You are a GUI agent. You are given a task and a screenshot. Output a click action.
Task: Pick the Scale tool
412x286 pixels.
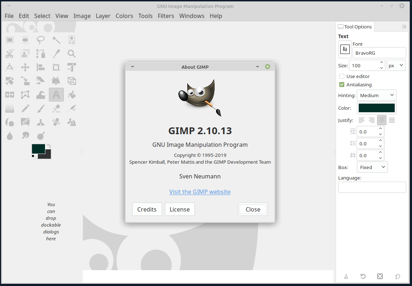pyautogui.click(x=25, y=81)
